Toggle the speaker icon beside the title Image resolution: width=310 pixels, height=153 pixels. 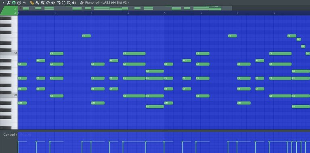82,3
